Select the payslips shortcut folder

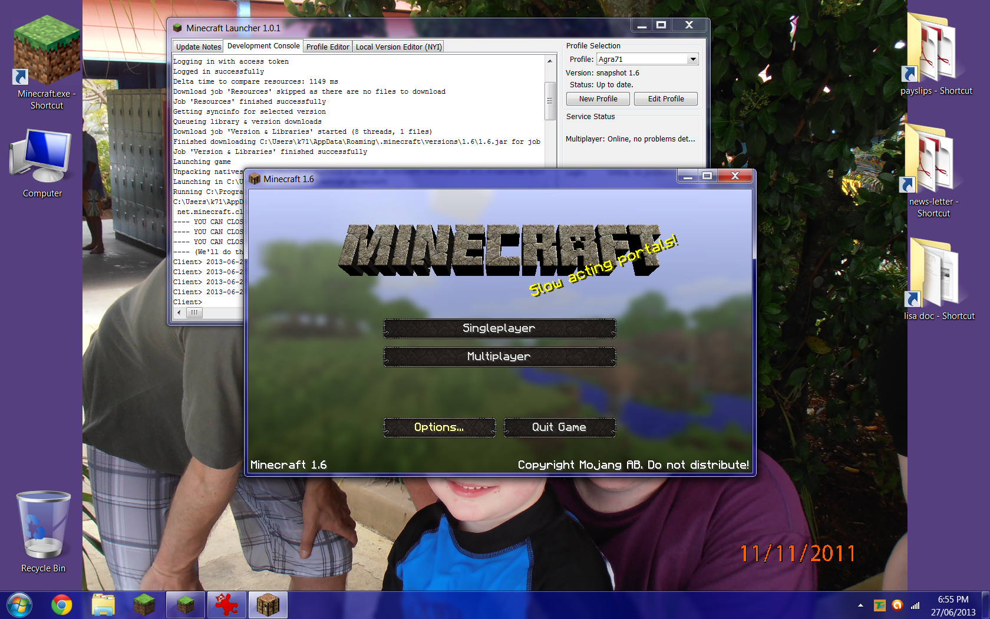(x=936, y=54)
